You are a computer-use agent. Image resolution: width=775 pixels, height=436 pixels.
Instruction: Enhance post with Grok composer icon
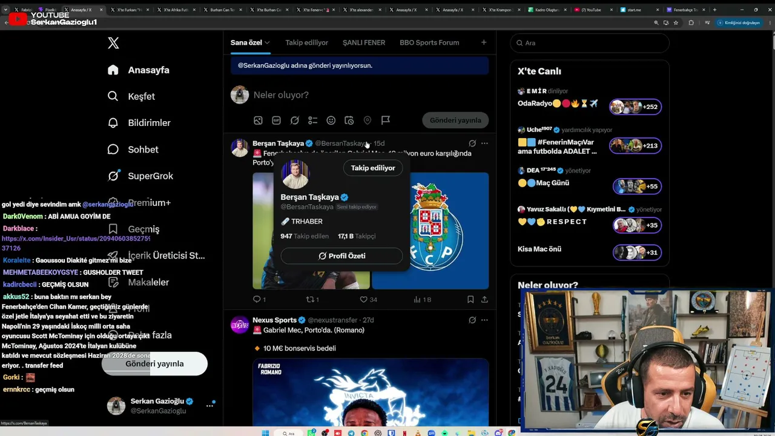tap(294, 121)
